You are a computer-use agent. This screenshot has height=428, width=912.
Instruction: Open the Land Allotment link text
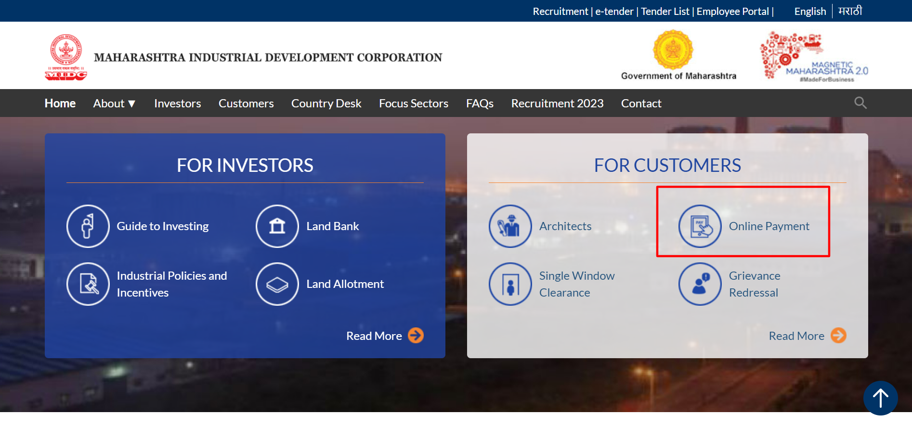tap(345, 284)
